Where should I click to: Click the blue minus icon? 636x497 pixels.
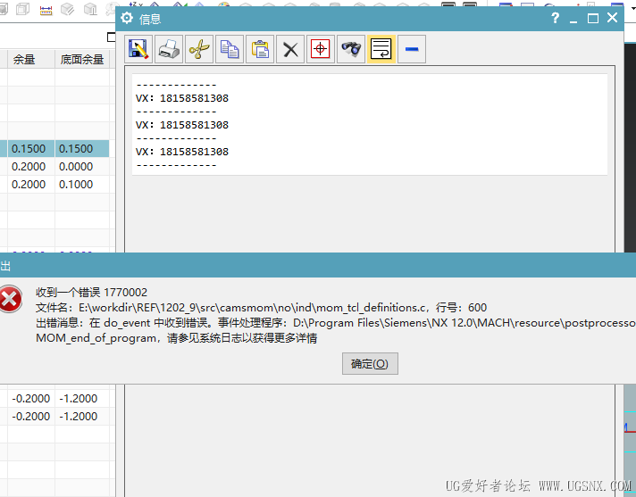412,49
